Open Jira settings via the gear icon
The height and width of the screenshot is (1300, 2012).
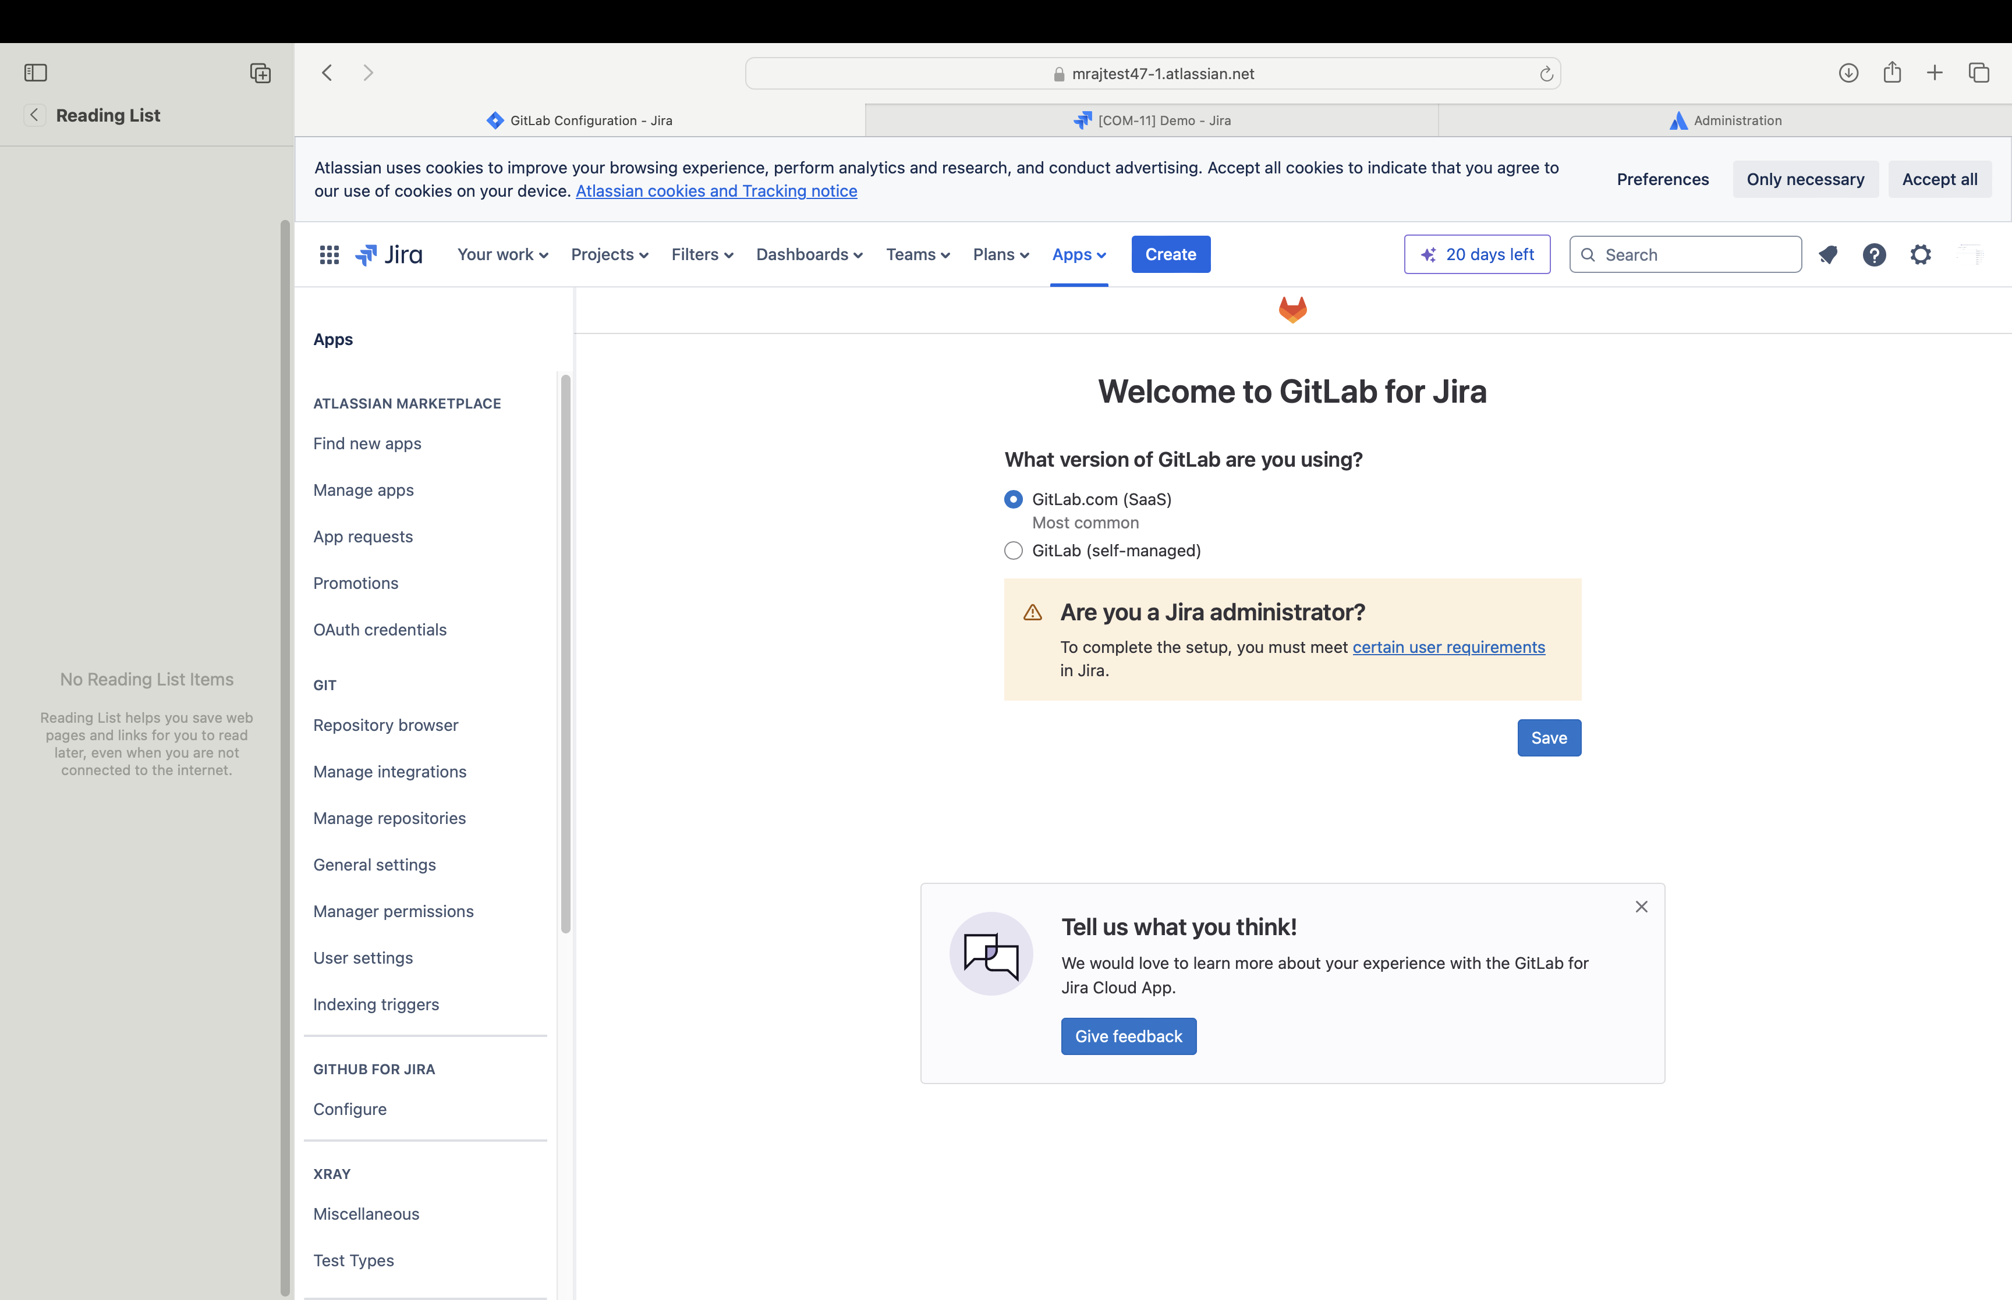(x=1921, y=254)
